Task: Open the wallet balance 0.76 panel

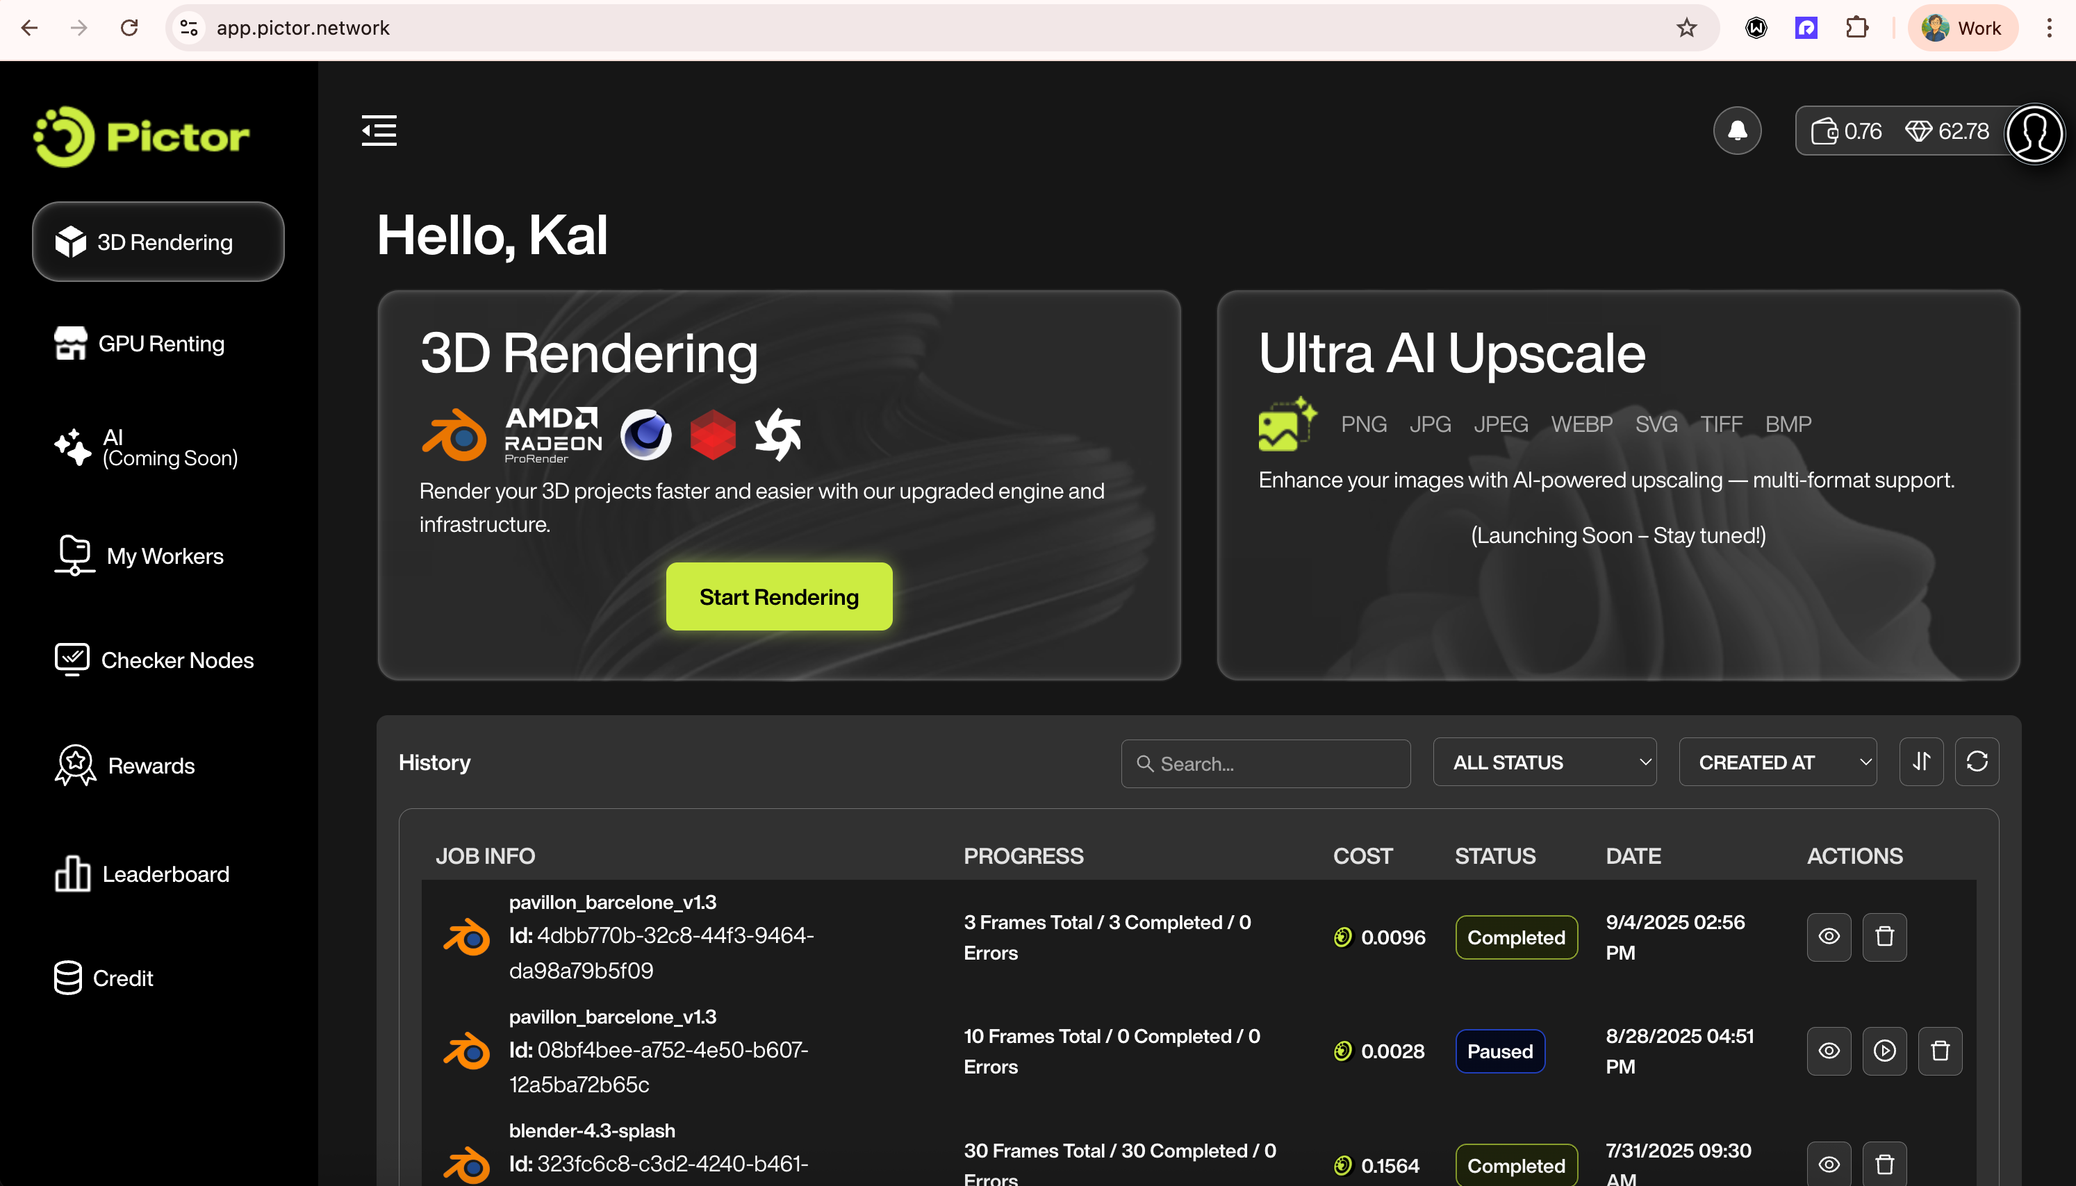Action: [1846, 131]
